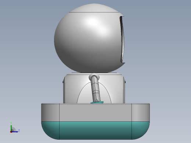
Task: Select the gray upper band of the base
Action: coord(95,113)
